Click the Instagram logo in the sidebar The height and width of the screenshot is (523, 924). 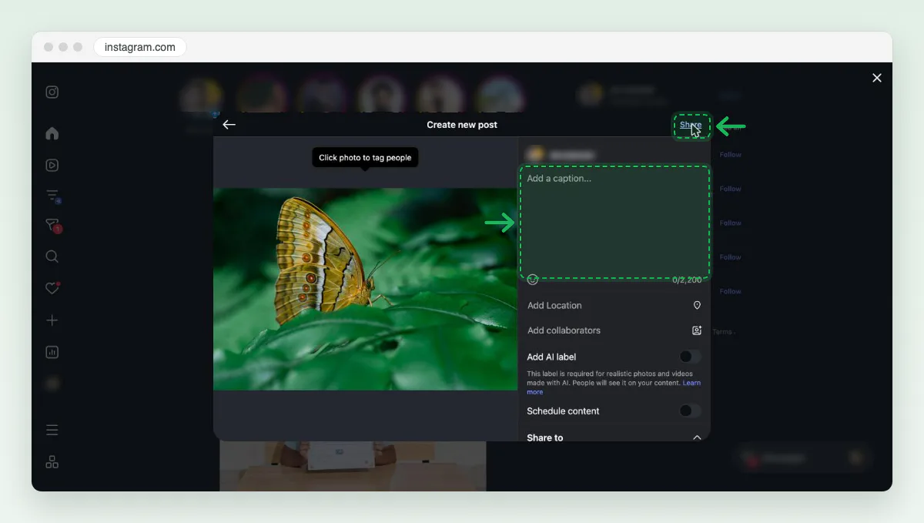coord(52,92)
